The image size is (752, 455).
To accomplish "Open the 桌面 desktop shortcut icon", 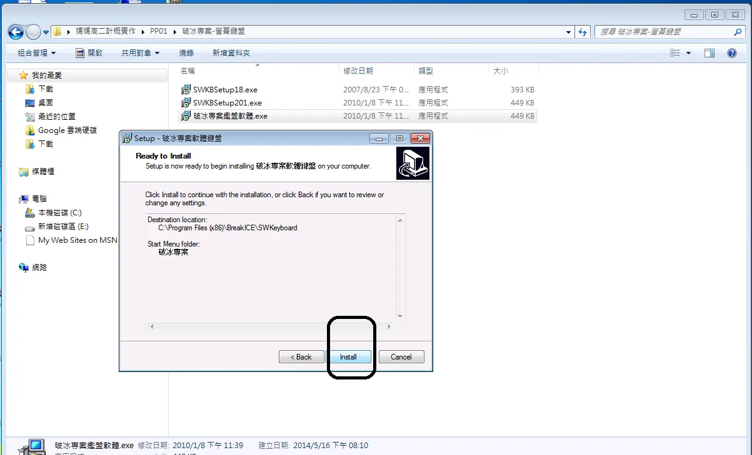I will point(30,103).
